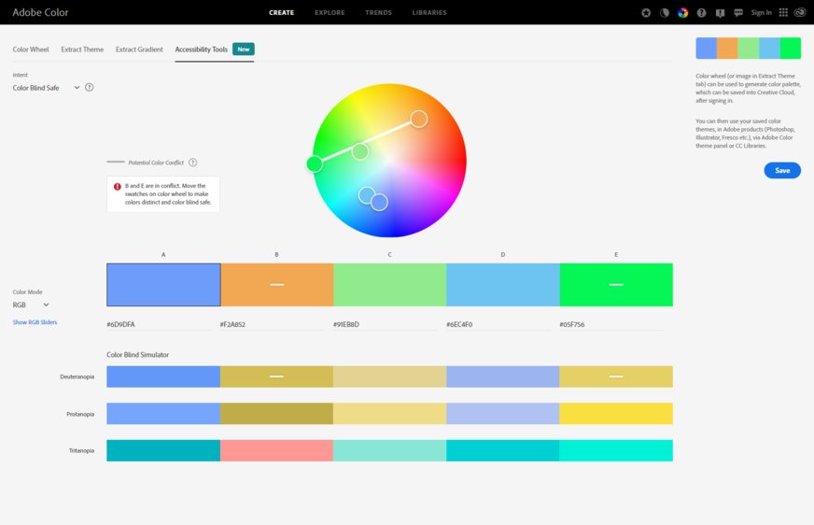Image resolution: width=814 pixels, height=525 pixels.
Task: Switch to the Extract Theme tab
Action: pos(82,50)
